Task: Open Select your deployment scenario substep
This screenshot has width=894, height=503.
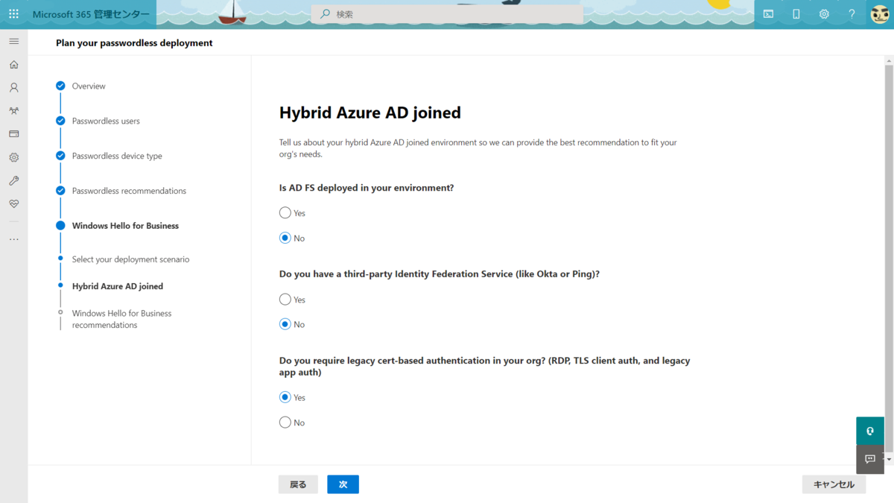Action: [130, 259]
